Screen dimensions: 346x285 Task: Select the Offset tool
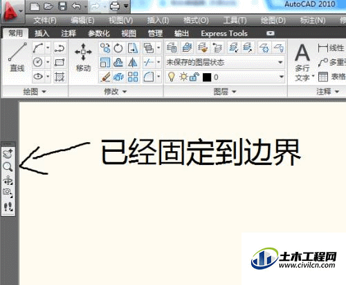118,62
